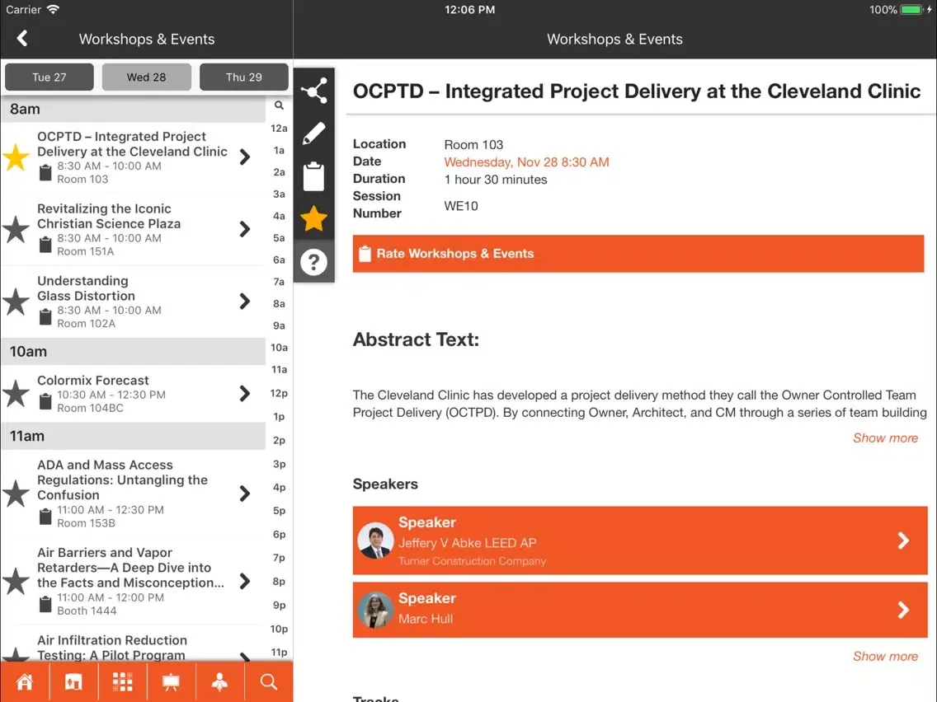This screenshot has height=702, width=937.
Task: Toggle favorite star in side toolbar
Action: tap(313, 218)
